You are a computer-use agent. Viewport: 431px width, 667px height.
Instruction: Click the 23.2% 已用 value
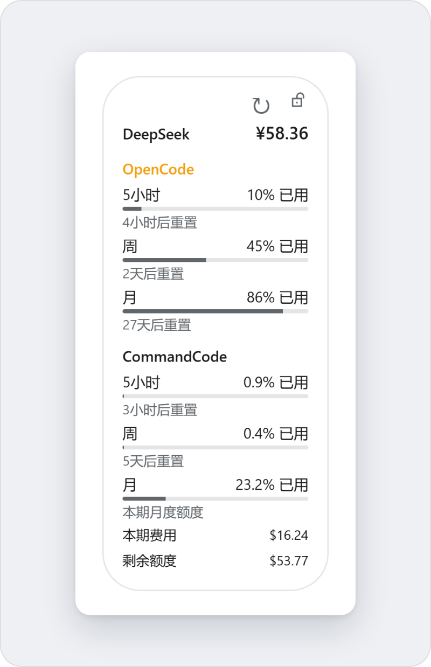272,485
